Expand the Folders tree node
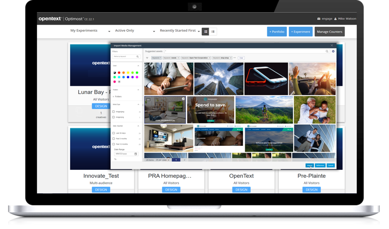 coord(114,97)
